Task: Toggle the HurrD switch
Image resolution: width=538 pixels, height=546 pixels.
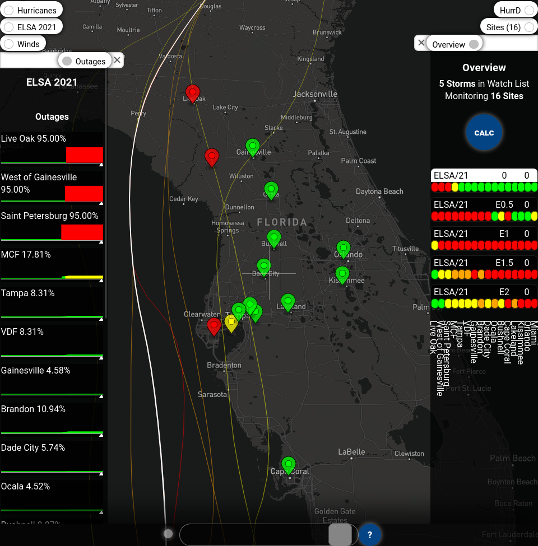Action: (x=529, y=11)
